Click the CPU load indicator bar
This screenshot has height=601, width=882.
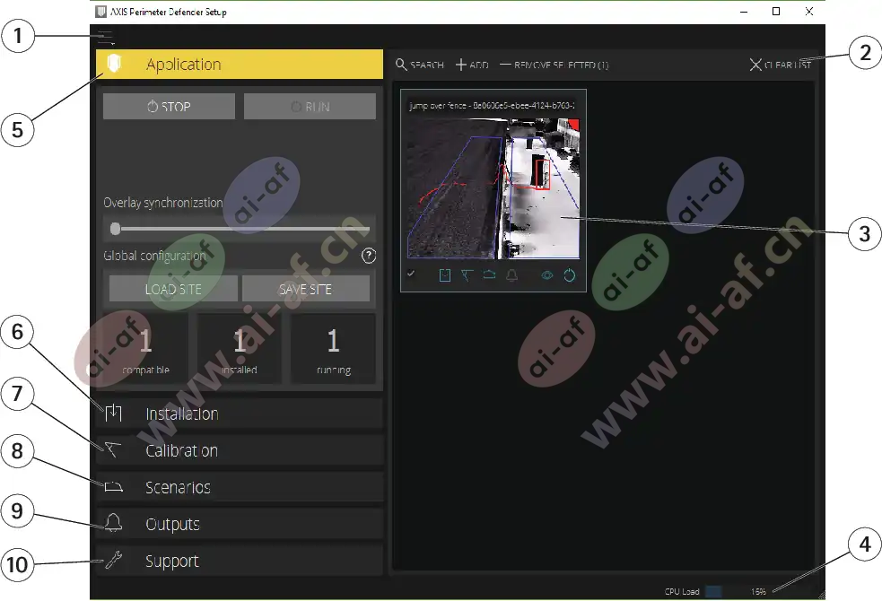(714, 591)
